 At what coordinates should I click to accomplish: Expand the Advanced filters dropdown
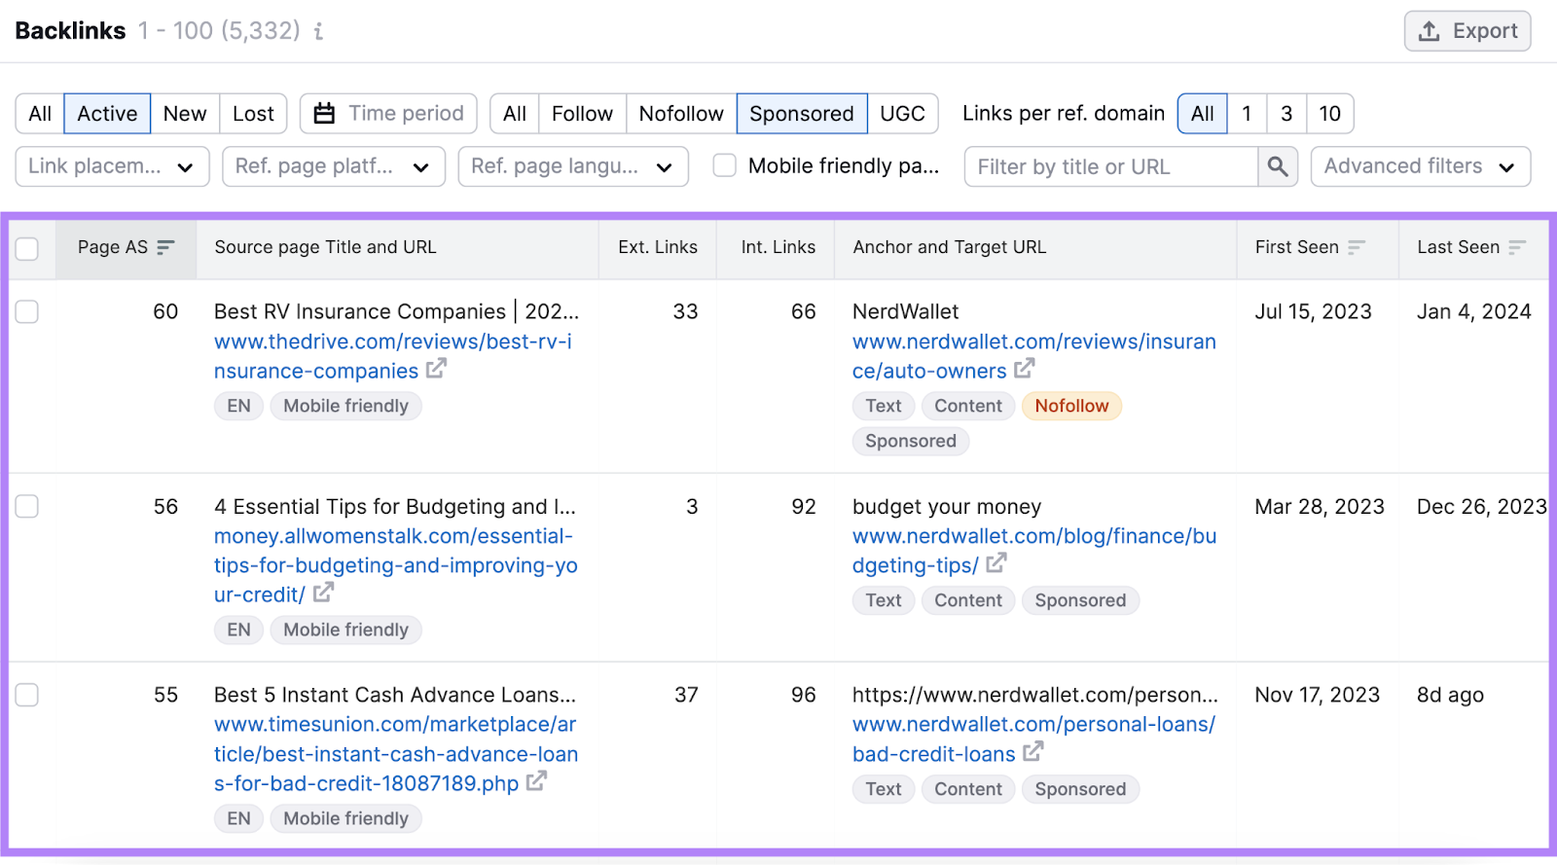pos(1420,166)
